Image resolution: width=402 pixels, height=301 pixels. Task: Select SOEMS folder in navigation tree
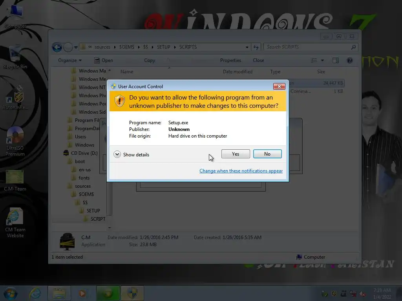click(82, 194)
